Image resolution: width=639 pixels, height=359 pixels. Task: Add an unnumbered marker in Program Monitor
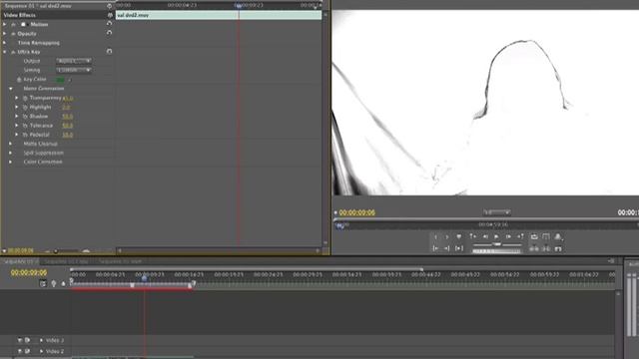[x=459, y=236]
